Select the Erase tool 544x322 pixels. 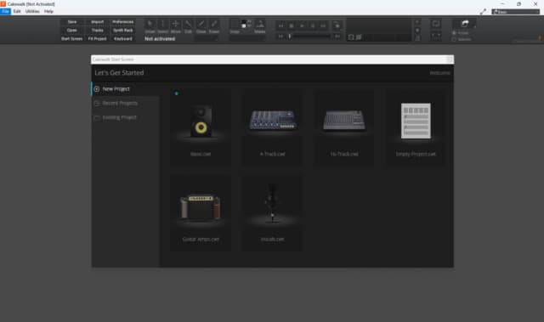(x=213, y=26)
